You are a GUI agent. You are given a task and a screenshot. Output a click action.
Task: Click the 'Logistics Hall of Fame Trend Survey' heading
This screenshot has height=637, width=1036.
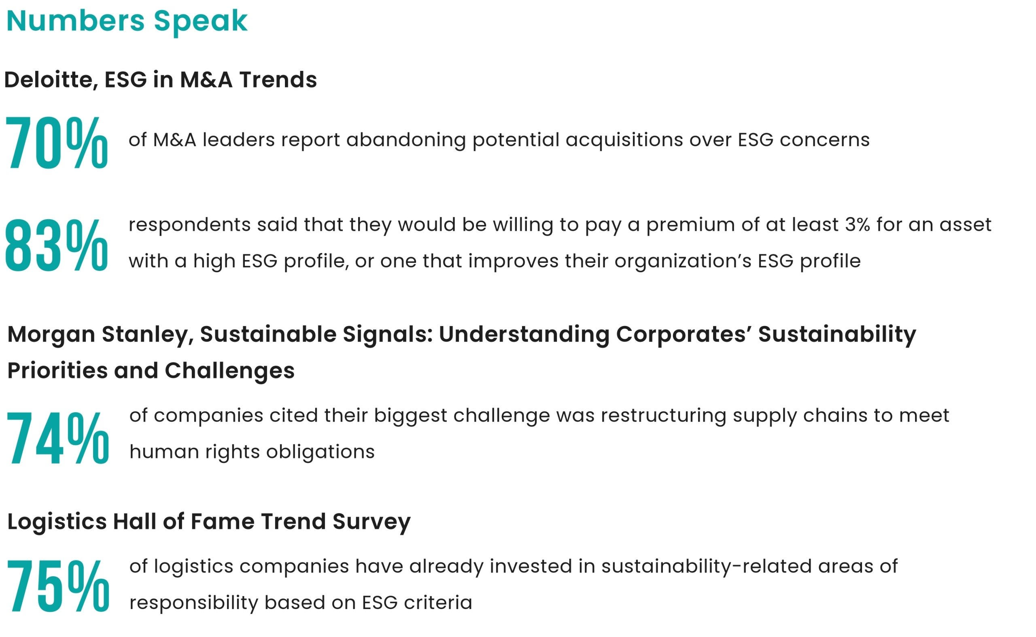209,522
